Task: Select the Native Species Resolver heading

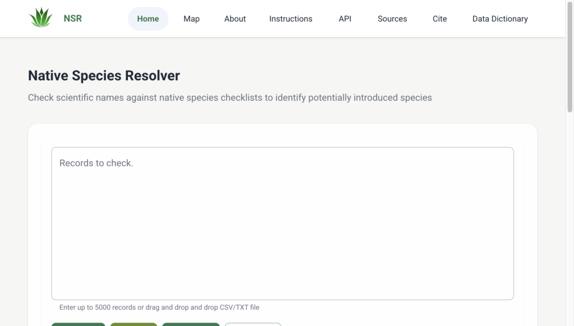Action: pyautogui.click(x=104, y=76)
